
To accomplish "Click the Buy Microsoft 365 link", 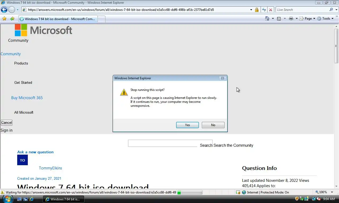I will click(27, 98).
